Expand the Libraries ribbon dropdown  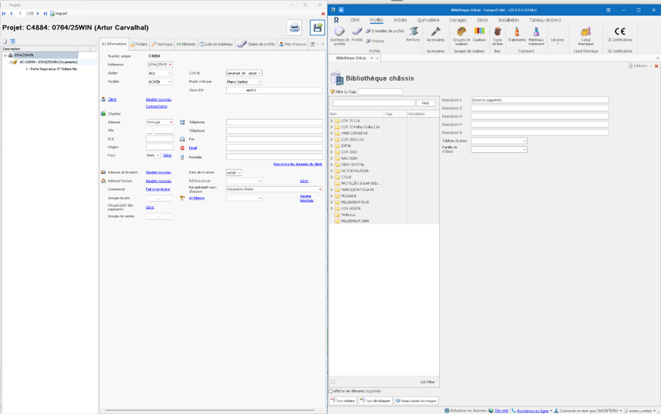pos(557,41)
